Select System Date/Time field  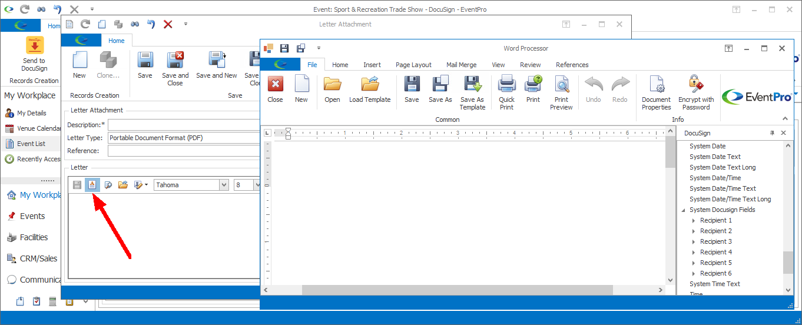(x=715, y=178)
